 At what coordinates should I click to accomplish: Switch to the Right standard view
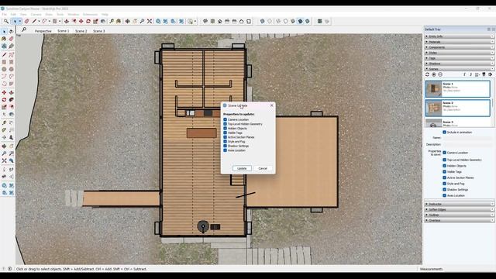tap(227, 21)
